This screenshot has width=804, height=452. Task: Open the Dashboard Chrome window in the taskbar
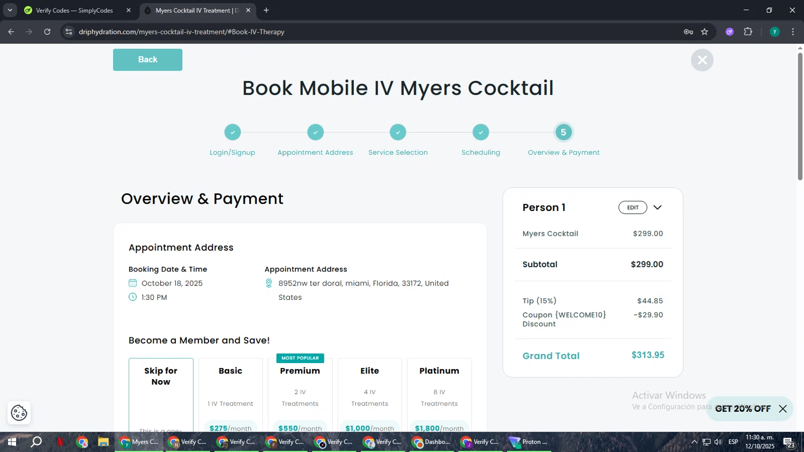431,442
